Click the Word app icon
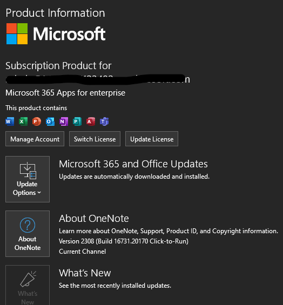283x305 pixels. 10,121
